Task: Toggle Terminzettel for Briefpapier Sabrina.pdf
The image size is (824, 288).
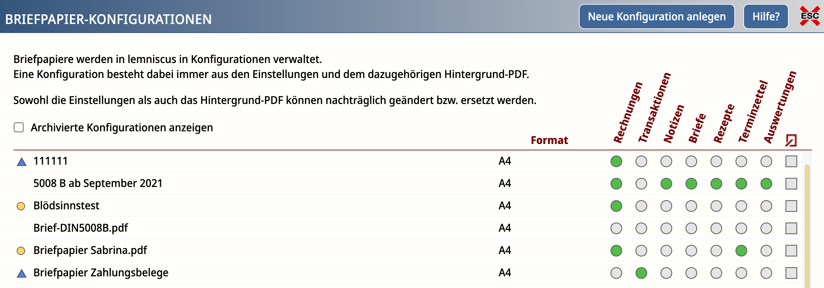Action: (x=741, y=251)
